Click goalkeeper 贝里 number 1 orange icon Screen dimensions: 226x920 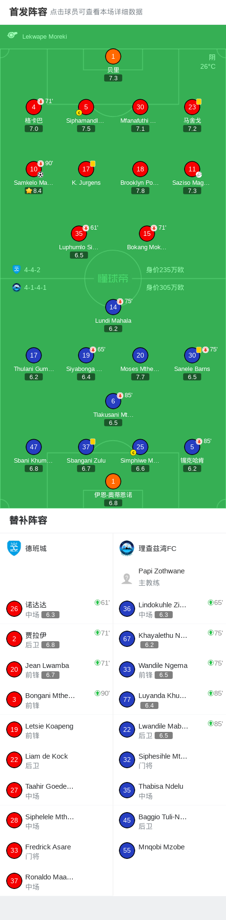click(x=113, y=56)
